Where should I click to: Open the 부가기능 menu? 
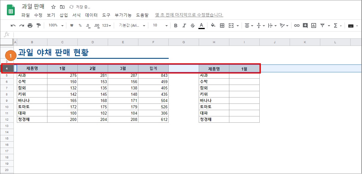123,15
